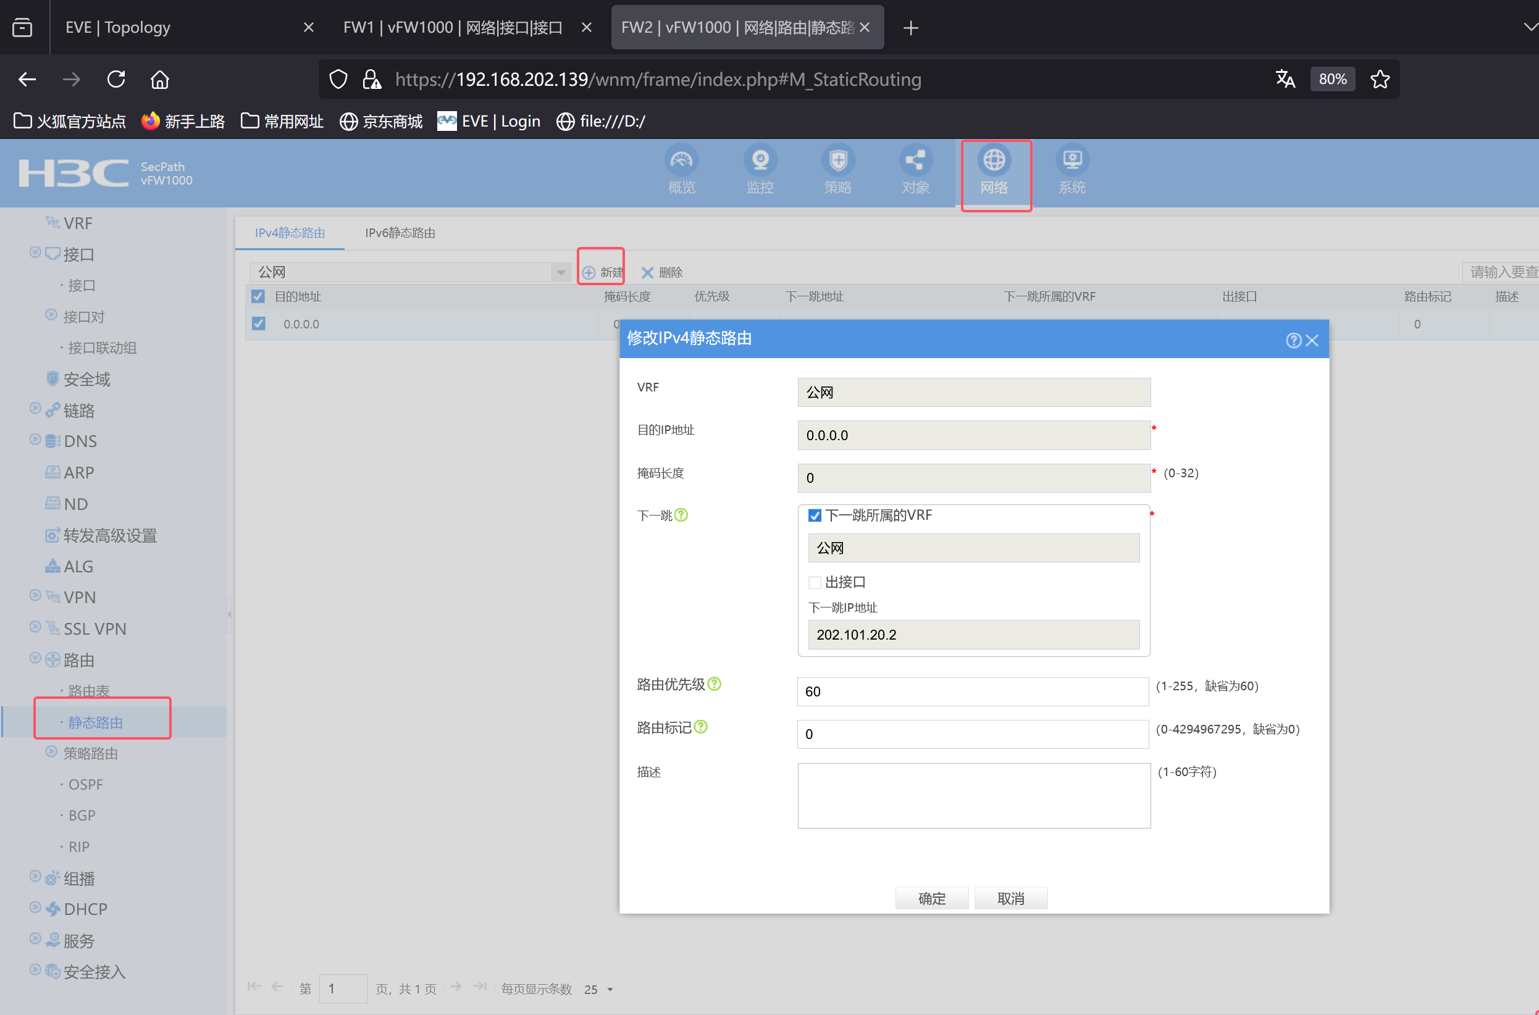This screenshot has width=1539, height=1015.
Task: Switch to FW1 browser tab
Action: coord(452,27)
